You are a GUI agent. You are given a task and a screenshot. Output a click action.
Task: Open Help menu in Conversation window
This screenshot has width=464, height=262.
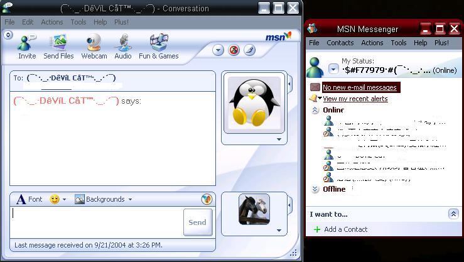100,22
